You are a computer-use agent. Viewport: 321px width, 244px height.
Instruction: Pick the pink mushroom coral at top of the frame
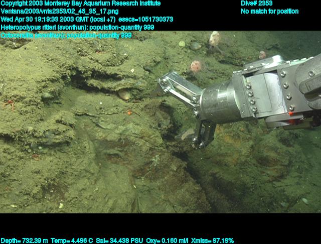coord(215,39)
